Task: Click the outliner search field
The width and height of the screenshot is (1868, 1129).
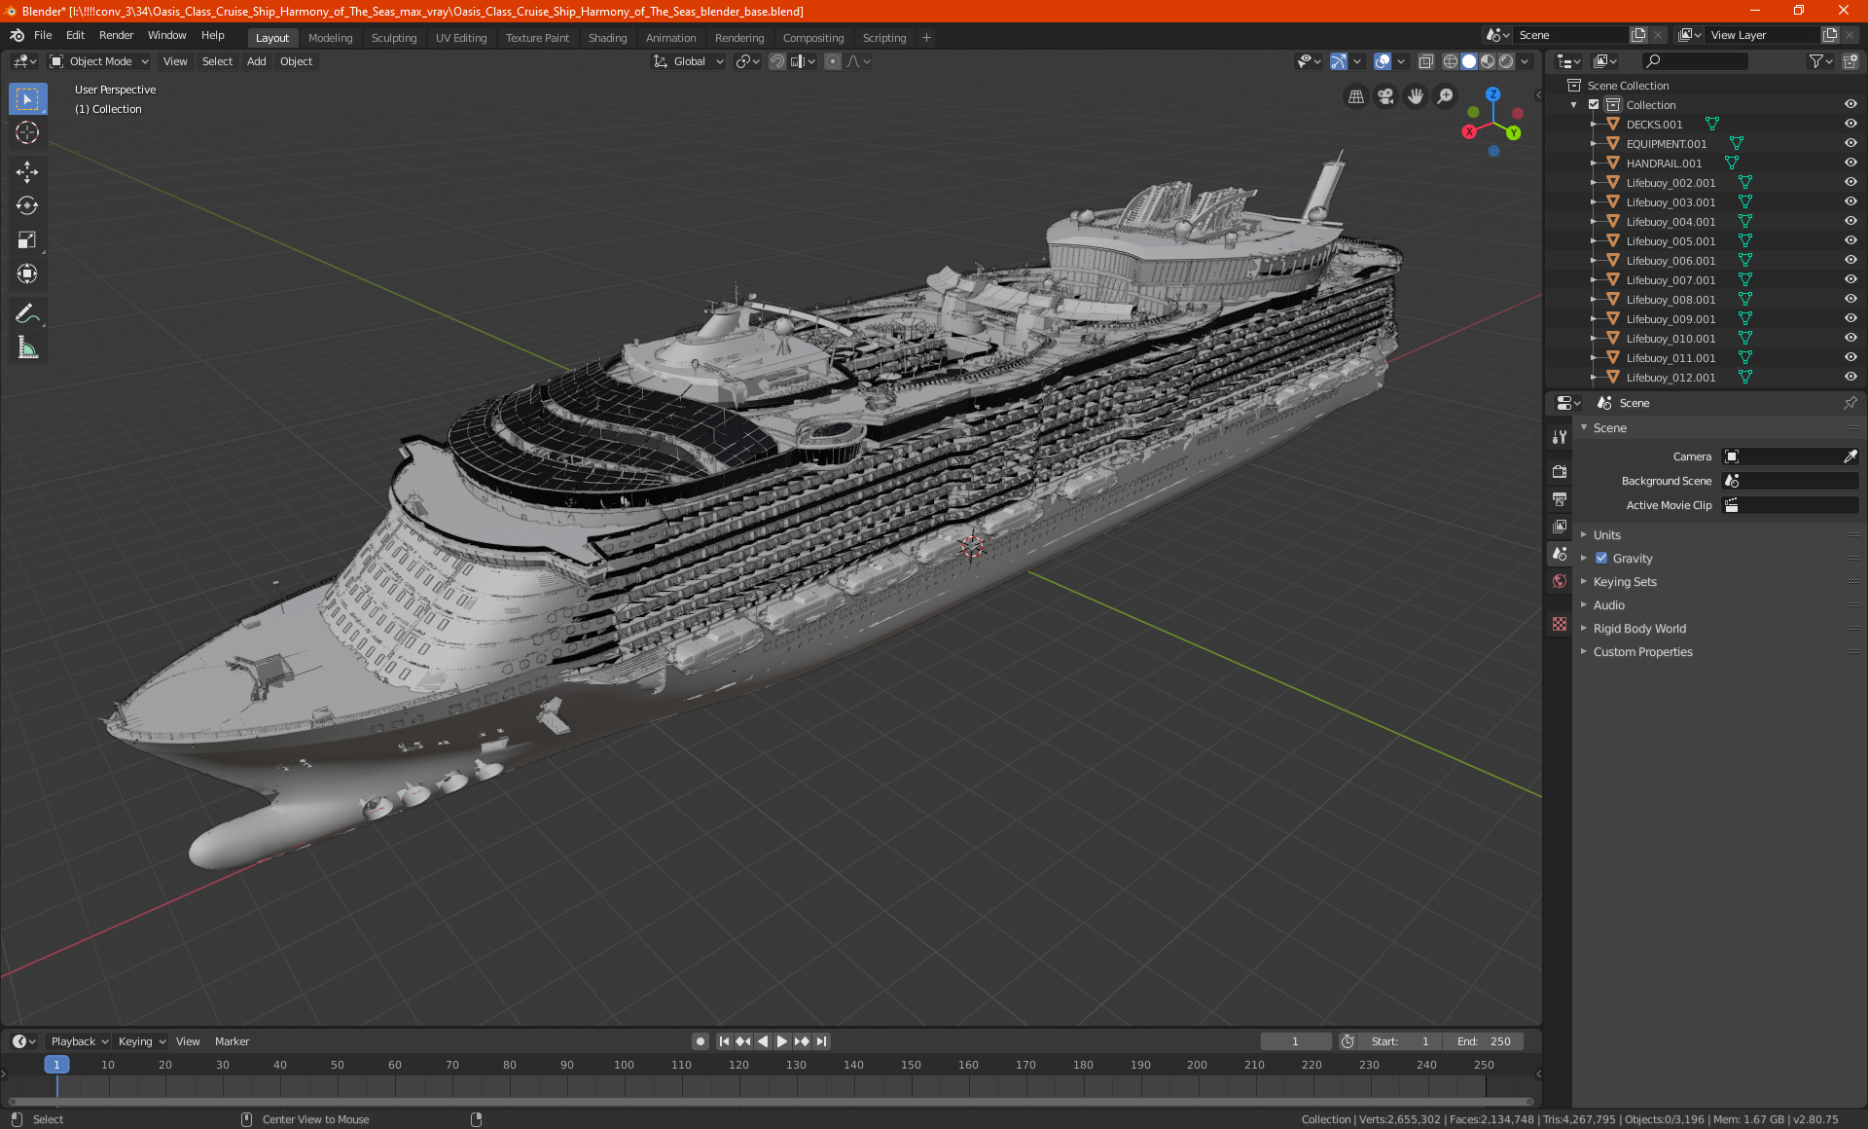Action: point(1695,61)
